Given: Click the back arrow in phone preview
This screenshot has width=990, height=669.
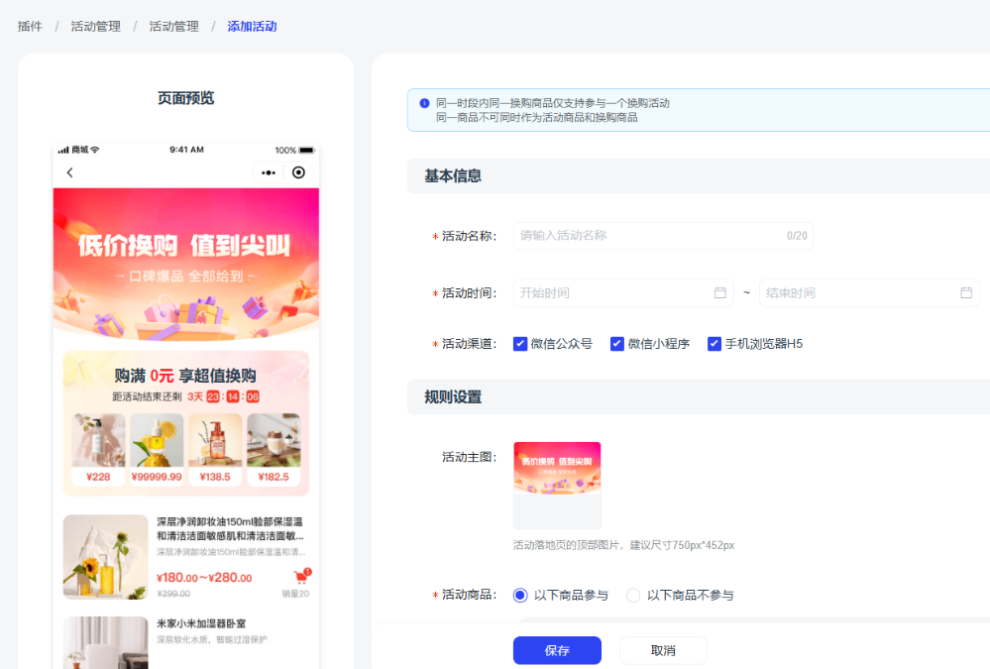Looking at the screenshot, I should coord(69,172).
